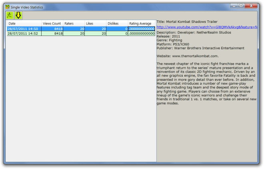Click the Publisher: Warner Brothers Interactive Entertainment line
This screenshot has height=169, width=264.
coord(200,48)
